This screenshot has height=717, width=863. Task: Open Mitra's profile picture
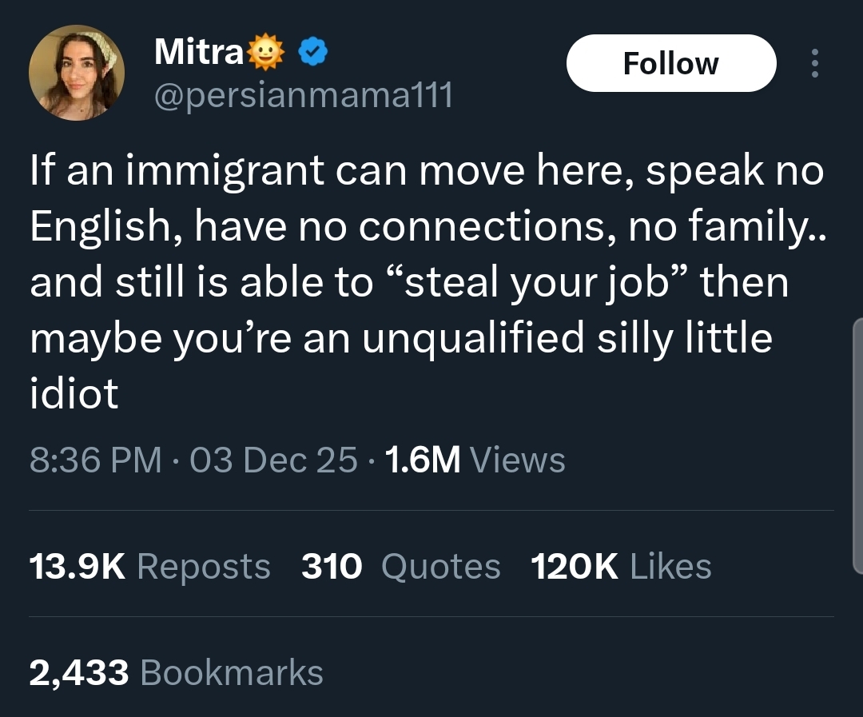tap(77, 73)
